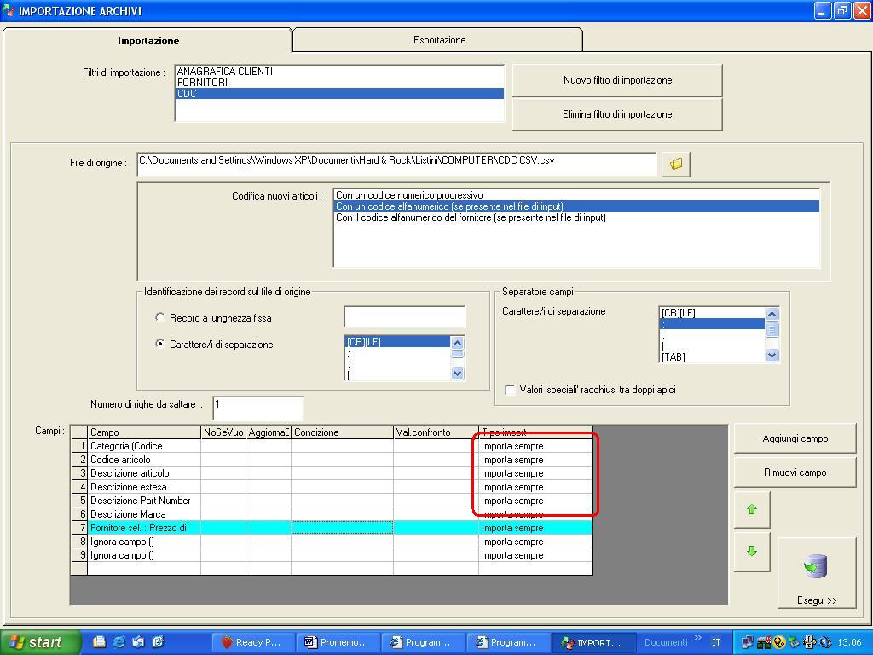The image size is (873, 655).
Task: Choose Con un codice numerico progressivo
Action: (x=577, y=195)
